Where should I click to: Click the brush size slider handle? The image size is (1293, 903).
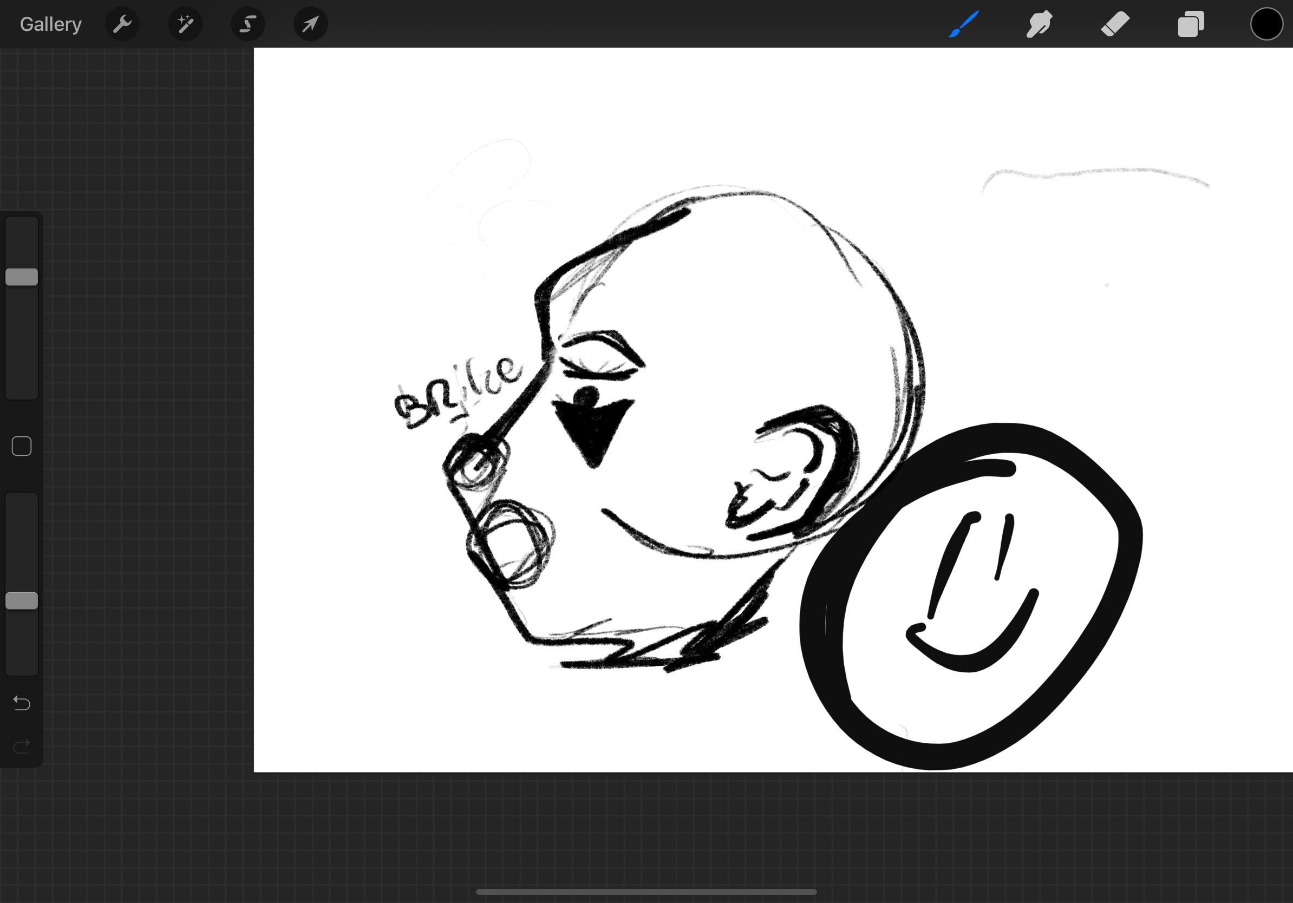coord(22,277)
